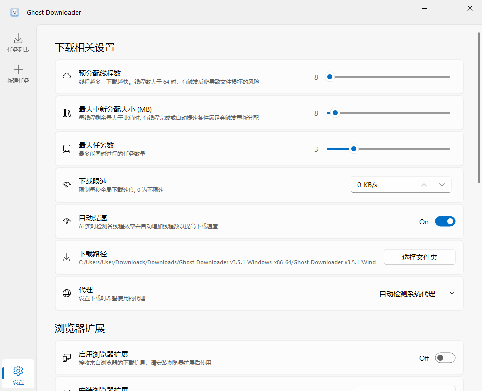Viewport: 482px width, 391px height.
Task: Click the speedometer icon beside 下载限速
Action: 67,185
